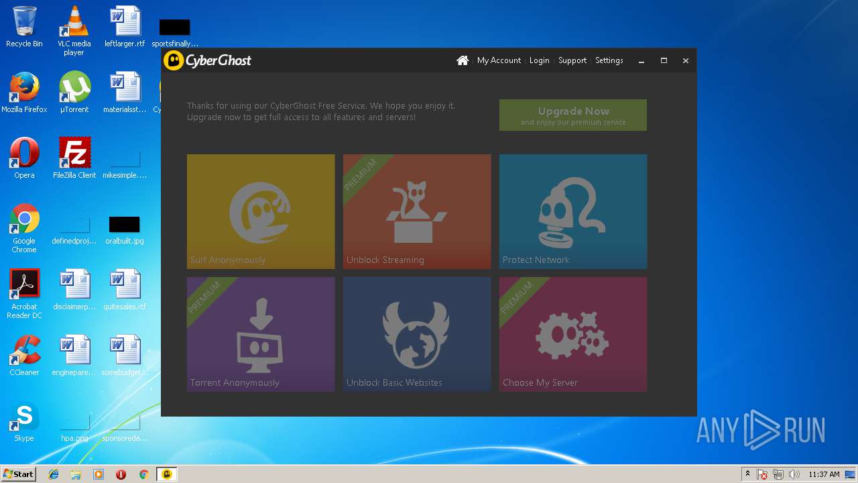Open Windows Explorer from taskbar

coord(76,474)
